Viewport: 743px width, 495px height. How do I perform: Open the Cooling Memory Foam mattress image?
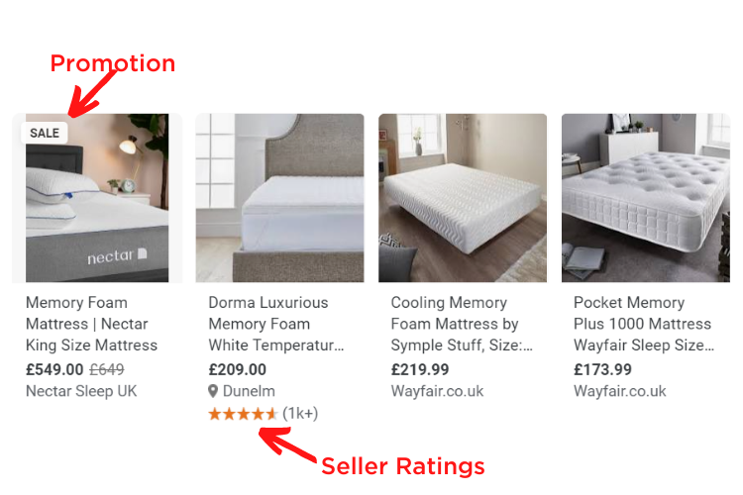[463, 198]
